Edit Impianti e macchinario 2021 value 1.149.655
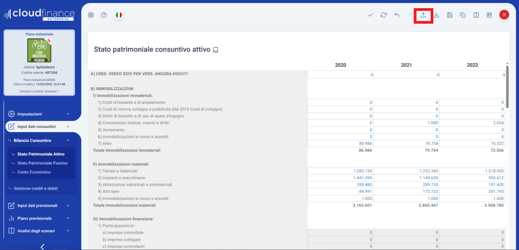The width and height of the screenshot is (519, 250). coord(406,178)
